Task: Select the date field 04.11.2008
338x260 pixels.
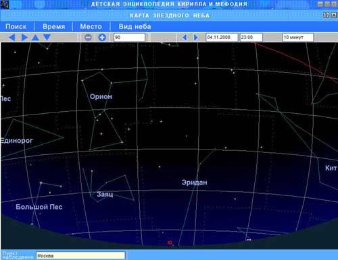Action: pos(222,37)
